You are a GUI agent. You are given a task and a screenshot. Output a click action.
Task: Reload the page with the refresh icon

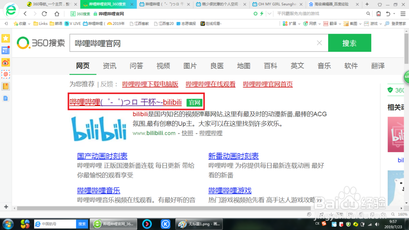44,14
